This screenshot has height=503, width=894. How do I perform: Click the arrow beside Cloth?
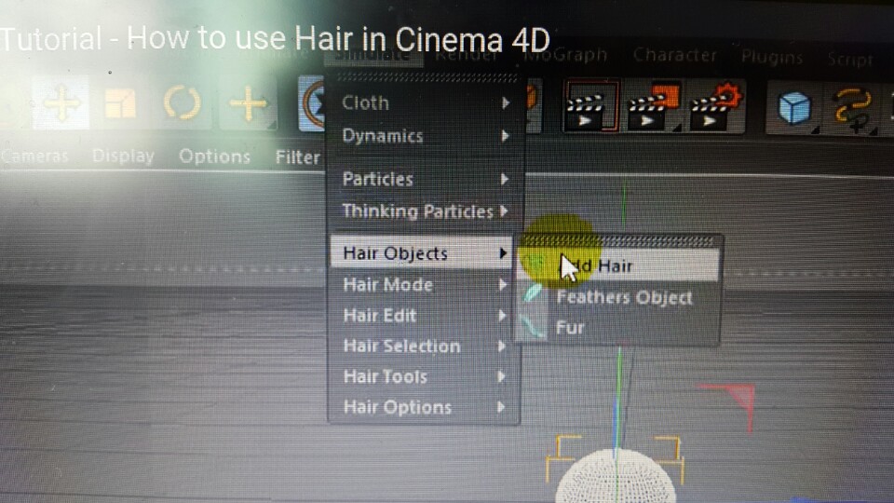505,103
